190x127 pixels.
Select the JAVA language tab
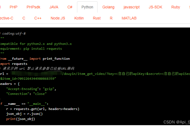54,7
